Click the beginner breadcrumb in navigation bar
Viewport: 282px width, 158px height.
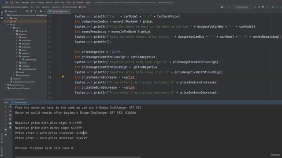[x=45, y=7]
